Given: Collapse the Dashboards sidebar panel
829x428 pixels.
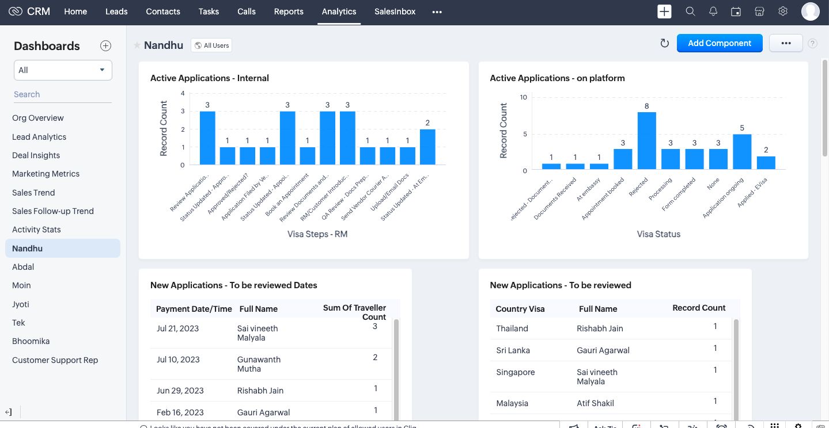Looking at the screenshot, I should tap(9, 412).
